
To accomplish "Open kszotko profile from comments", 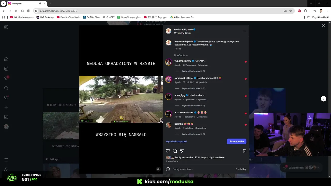I will pyautogui.click(x=179, y=124).
